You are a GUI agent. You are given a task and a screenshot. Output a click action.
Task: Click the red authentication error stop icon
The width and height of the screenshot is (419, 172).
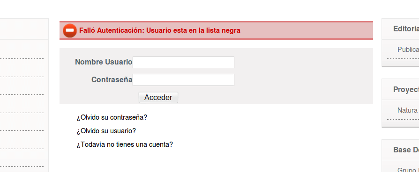[x=70, y=30]
